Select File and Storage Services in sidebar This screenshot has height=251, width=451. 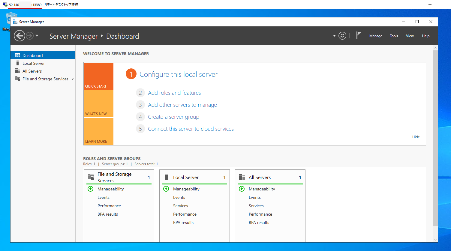click(x=43, y=79)
